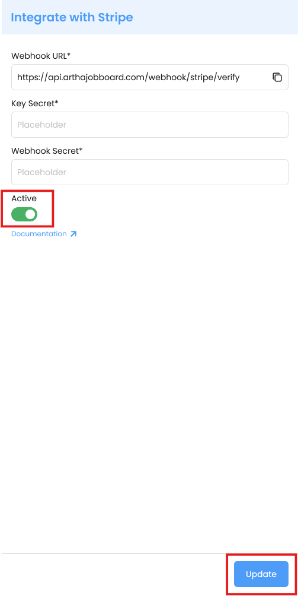Focus the Webhook Secret input field

(x=150, y=172)
